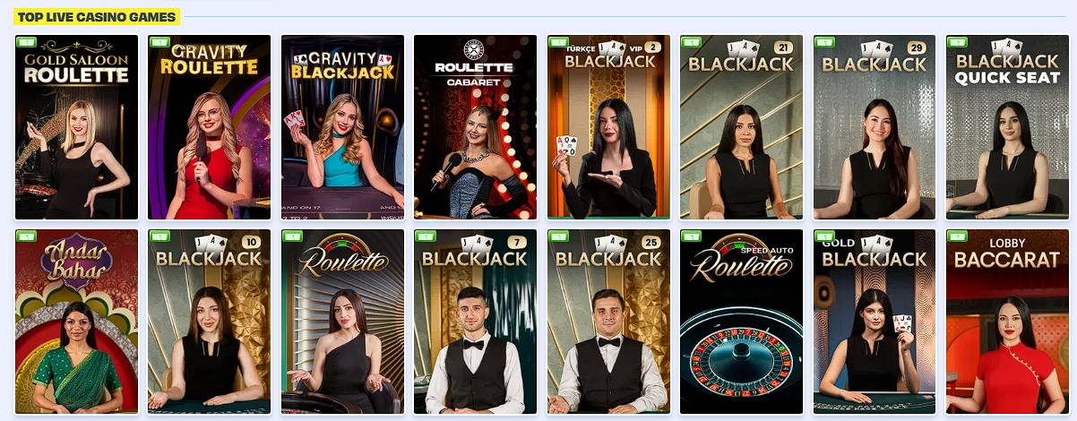Open the Blackjack 10 table

(x=209, y=322)
